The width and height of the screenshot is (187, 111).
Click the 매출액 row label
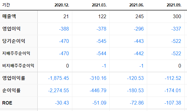tap(9, 16)
